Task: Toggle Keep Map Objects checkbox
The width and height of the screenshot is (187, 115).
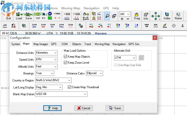Action: pos(65,56)
